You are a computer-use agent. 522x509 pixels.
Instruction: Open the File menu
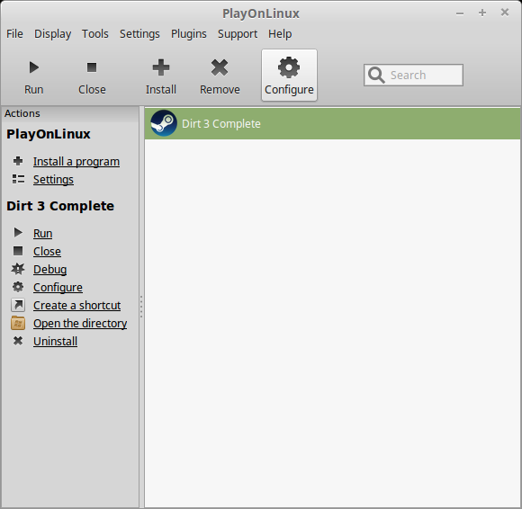14,34
